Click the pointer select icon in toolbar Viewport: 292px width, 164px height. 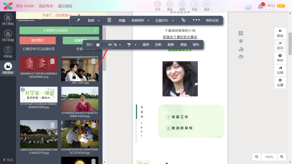coord(183,20)
